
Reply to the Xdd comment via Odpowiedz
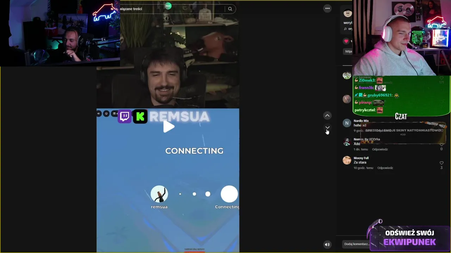tap(380, 149)
